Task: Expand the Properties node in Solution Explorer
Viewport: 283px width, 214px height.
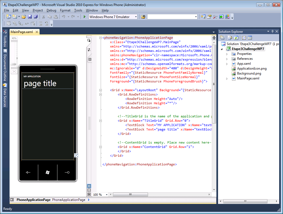Action: point(227,54)
